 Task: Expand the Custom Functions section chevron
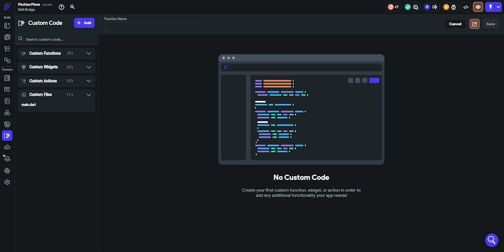[89, 53]
